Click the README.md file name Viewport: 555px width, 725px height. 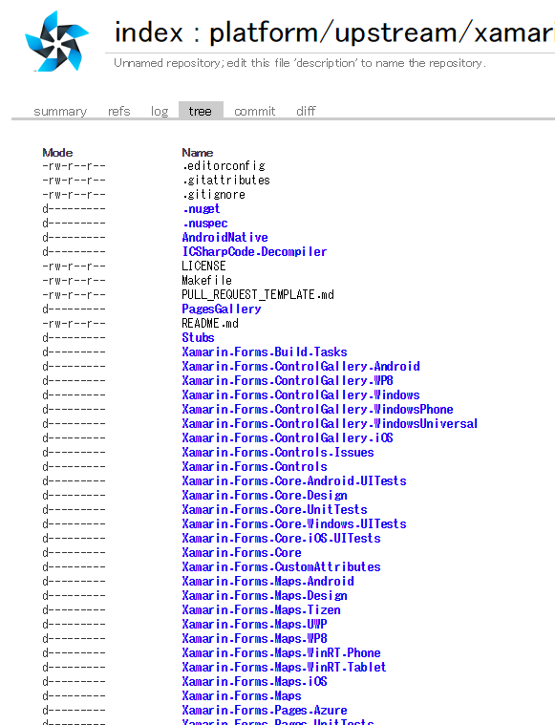pyautogui.click(x=210, y=323)
